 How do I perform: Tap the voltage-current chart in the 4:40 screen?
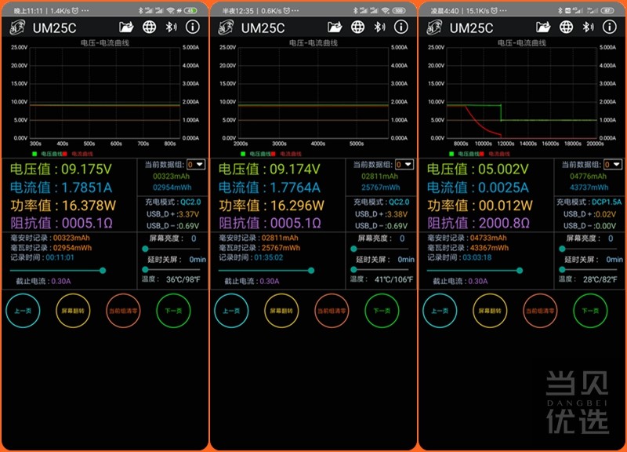pos(521,93)
